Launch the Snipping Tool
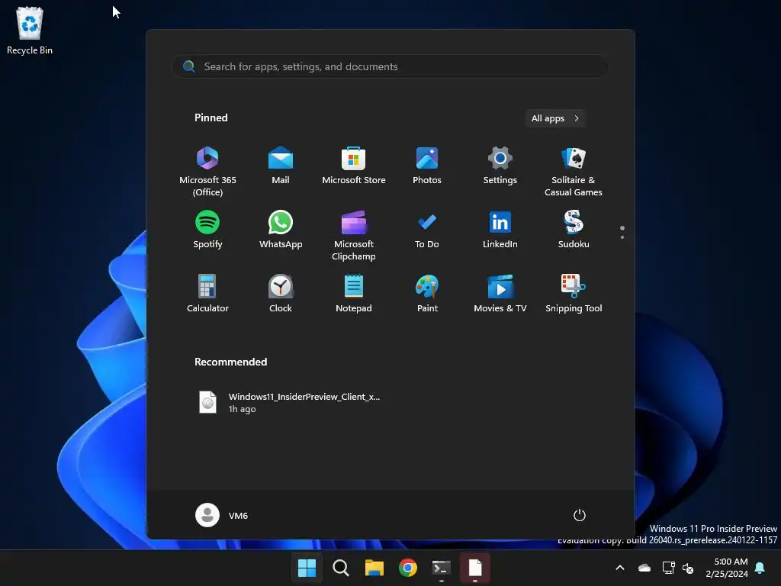This screenshot has width=781, height=586. click(574, 294)
